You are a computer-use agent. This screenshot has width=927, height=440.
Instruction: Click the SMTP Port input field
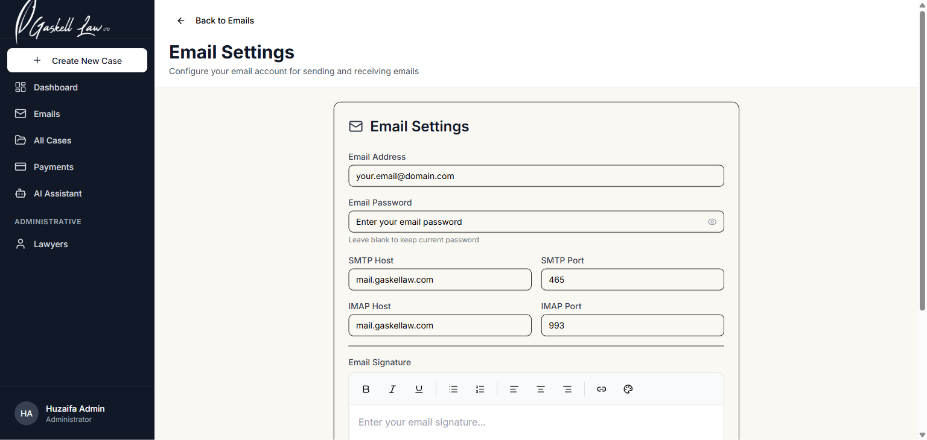click(x=632, y=279)
